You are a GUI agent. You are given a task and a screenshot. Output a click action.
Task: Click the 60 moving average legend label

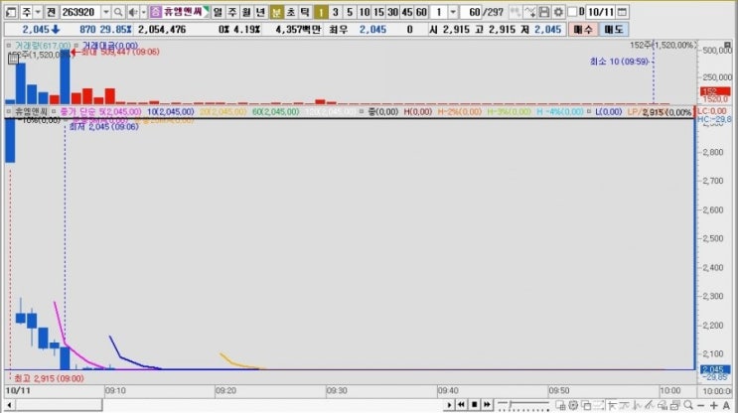pyautogui.click(x=275, y=112)
